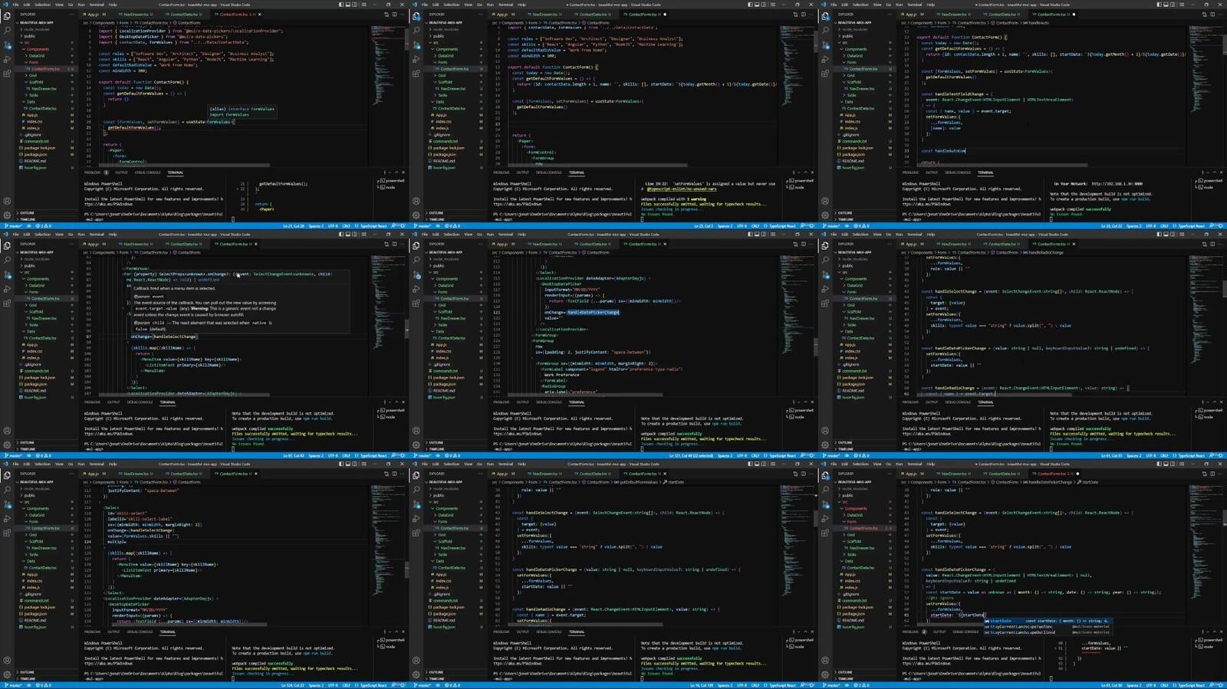
Task: Open Source Control in FormValues tooltip window
Action: coord(7,44)
